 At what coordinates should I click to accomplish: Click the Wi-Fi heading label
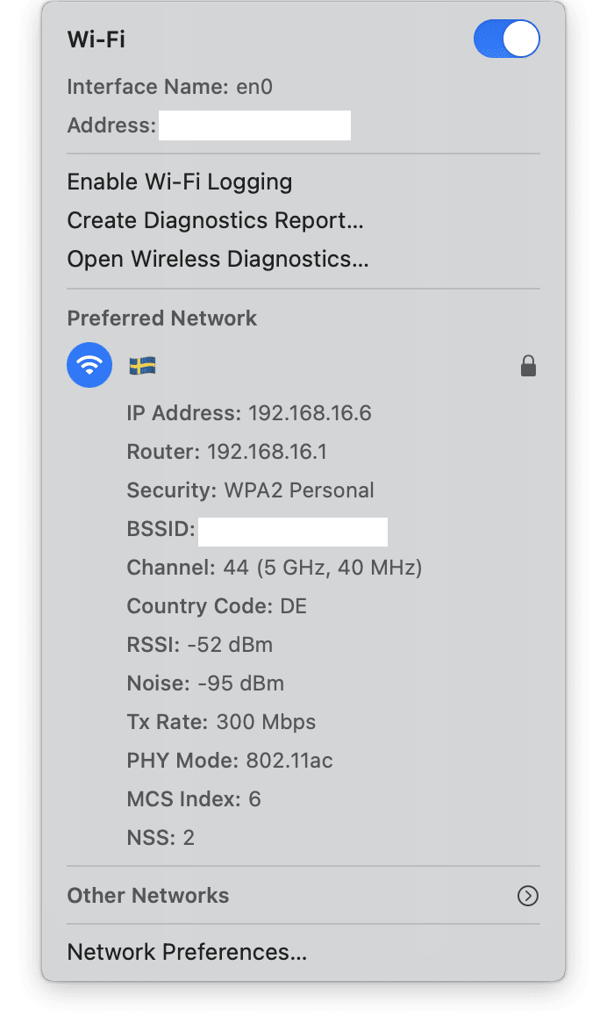click(x=96, y=39)
